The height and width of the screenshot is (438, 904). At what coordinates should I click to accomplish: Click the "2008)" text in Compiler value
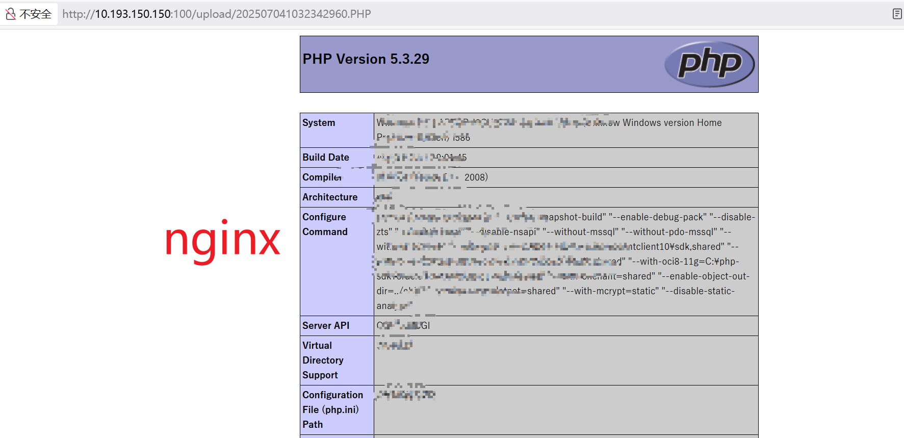[476, 177]
